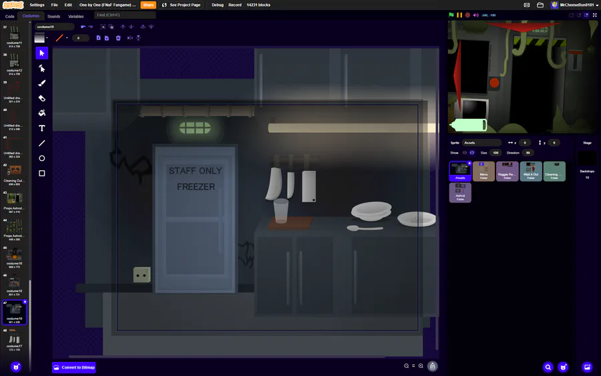Screen dimensions: 601x376
Task: Open the Settings menu
Action: (x=37, y=5)
